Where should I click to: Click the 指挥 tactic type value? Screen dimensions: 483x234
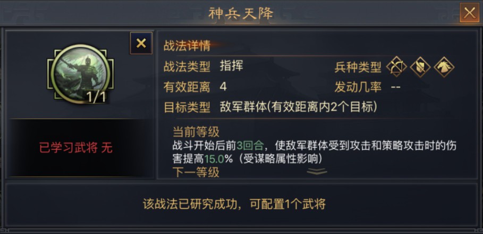point(231,66)
